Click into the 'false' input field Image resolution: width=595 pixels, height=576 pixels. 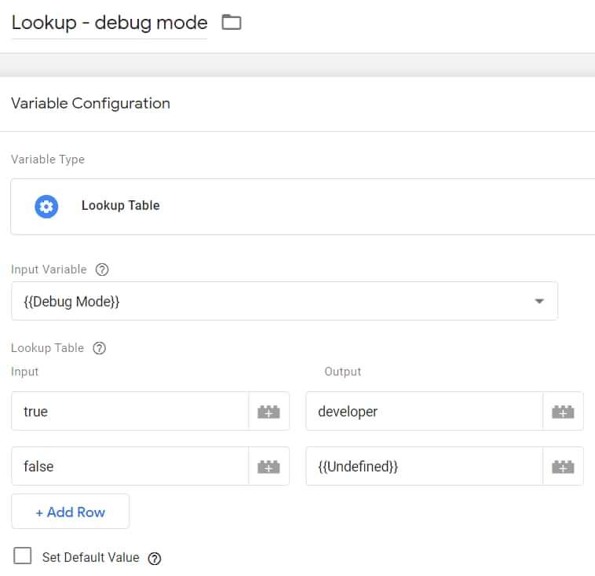130,467
